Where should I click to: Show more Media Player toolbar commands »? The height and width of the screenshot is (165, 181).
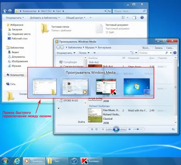pos(94,53)
